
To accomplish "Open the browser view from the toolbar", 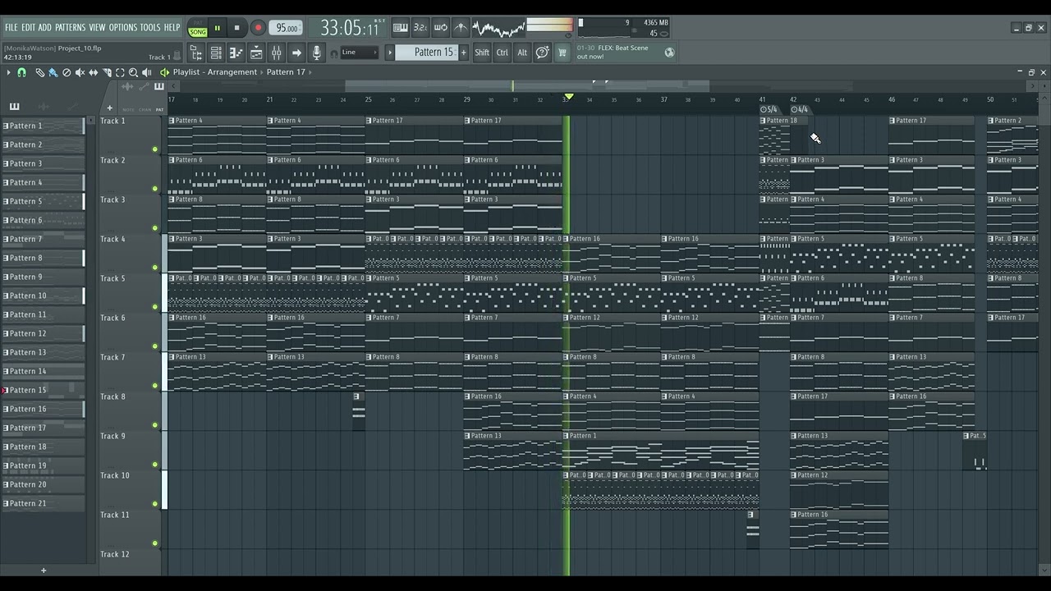I will (196, 53).
